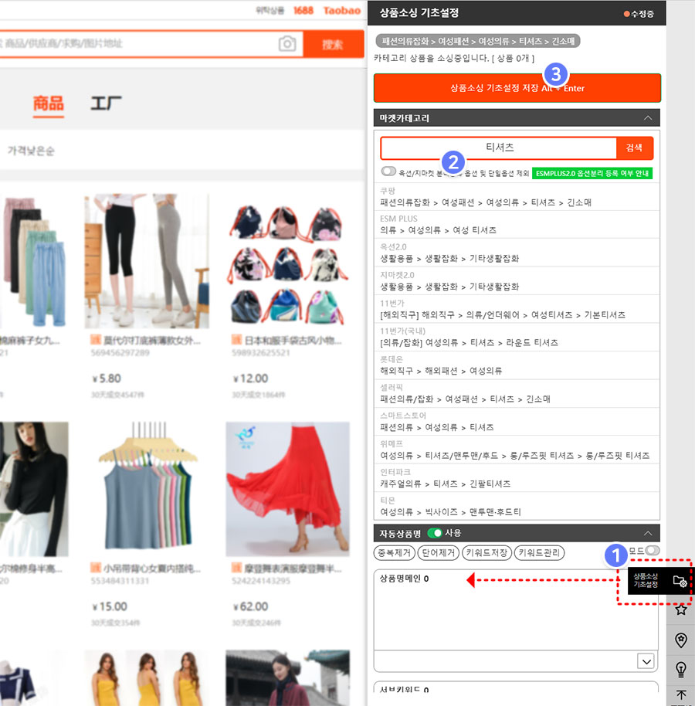Viewport: 695px width, 706px height.
Task: Click the scroll-to-top arrow icon
Action: (680, 695)
